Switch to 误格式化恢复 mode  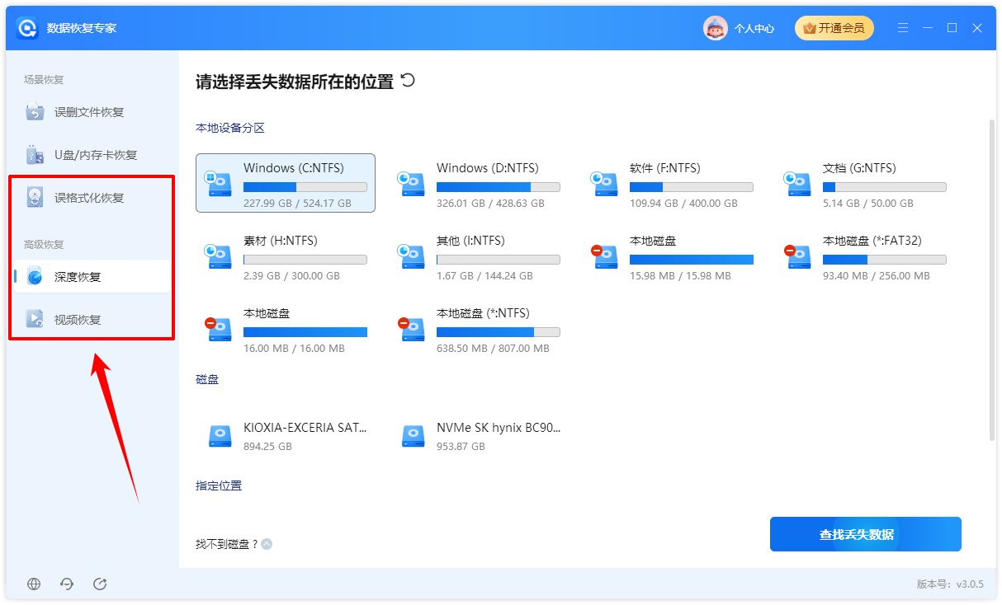[92, 198]
